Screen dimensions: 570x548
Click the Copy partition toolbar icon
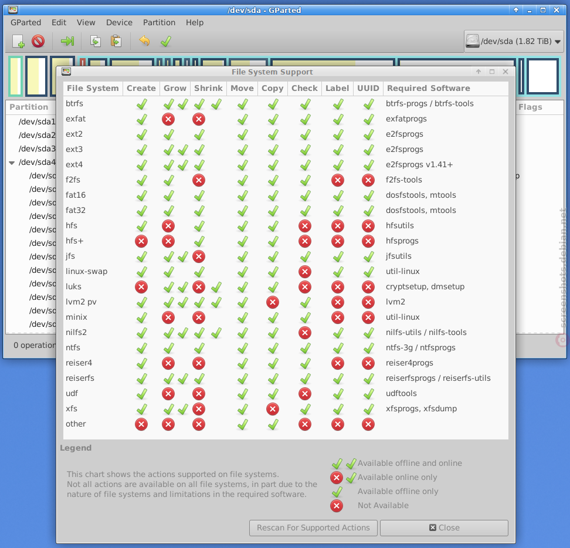pos(95,42)
